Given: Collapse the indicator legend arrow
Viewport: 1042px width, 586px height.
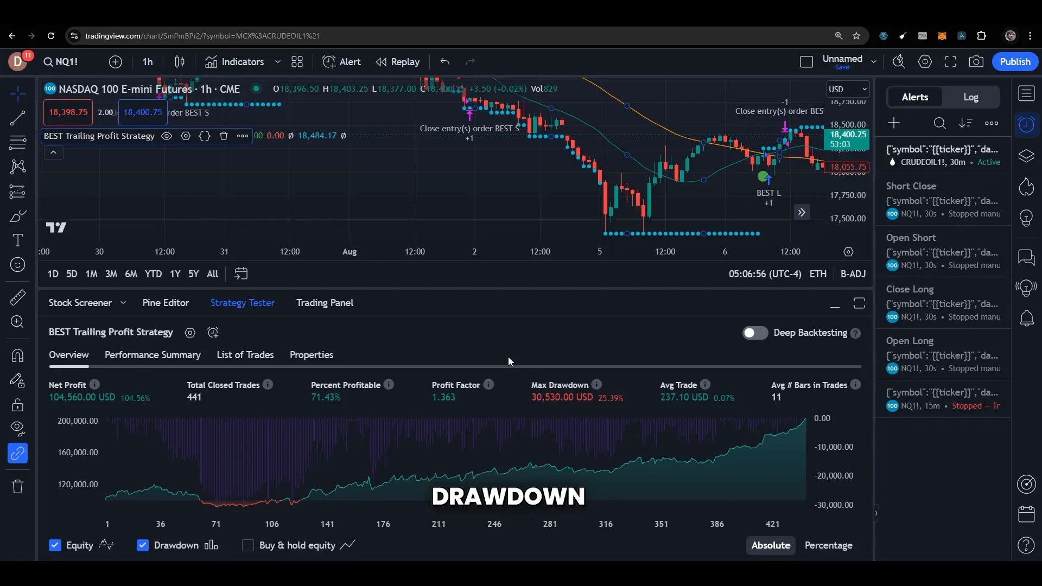Looking at the screenshot, I should (53, 153).
